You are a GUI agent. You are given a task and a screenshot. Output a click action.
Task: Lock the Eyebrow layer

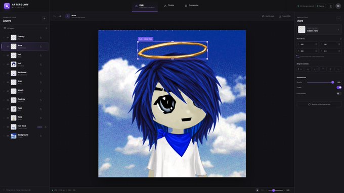(41, 100)
